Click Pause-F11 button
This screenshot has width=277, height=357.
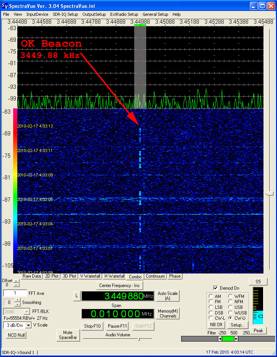pos(117,326)
